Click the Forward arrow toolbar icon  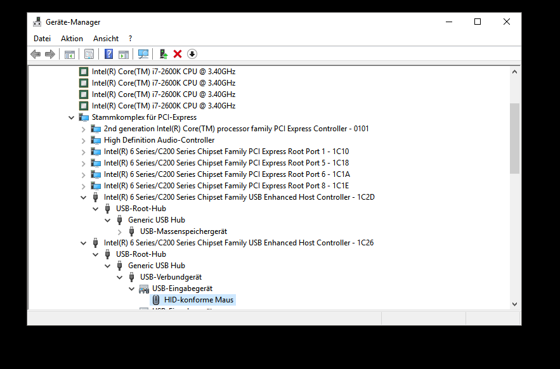[x=50, y=55]
